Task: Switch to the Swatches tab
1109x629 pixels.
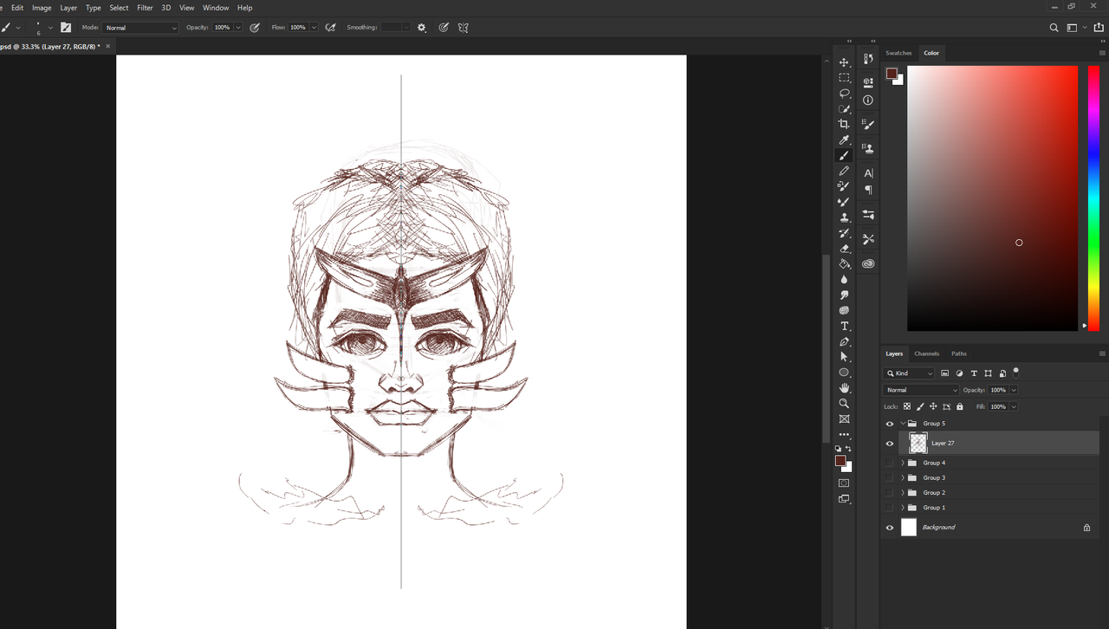Action: (898, 53)
